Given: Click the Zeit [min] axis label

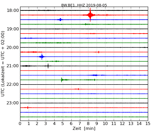Looking at the screenshot, I should (x=84, y=128).
